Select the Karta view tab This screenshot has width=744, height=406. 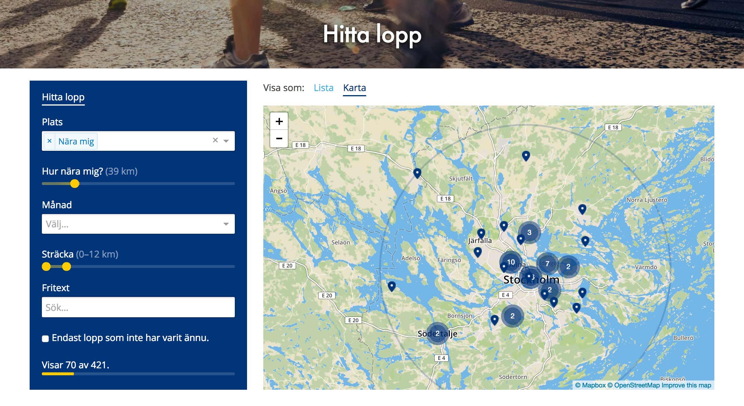(354, 88)
